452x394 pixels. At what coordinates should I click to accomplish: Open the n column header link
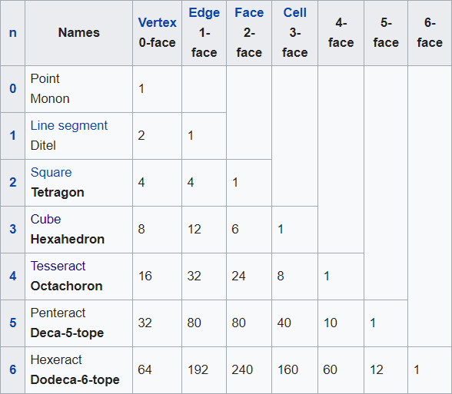tap(12, 33)
